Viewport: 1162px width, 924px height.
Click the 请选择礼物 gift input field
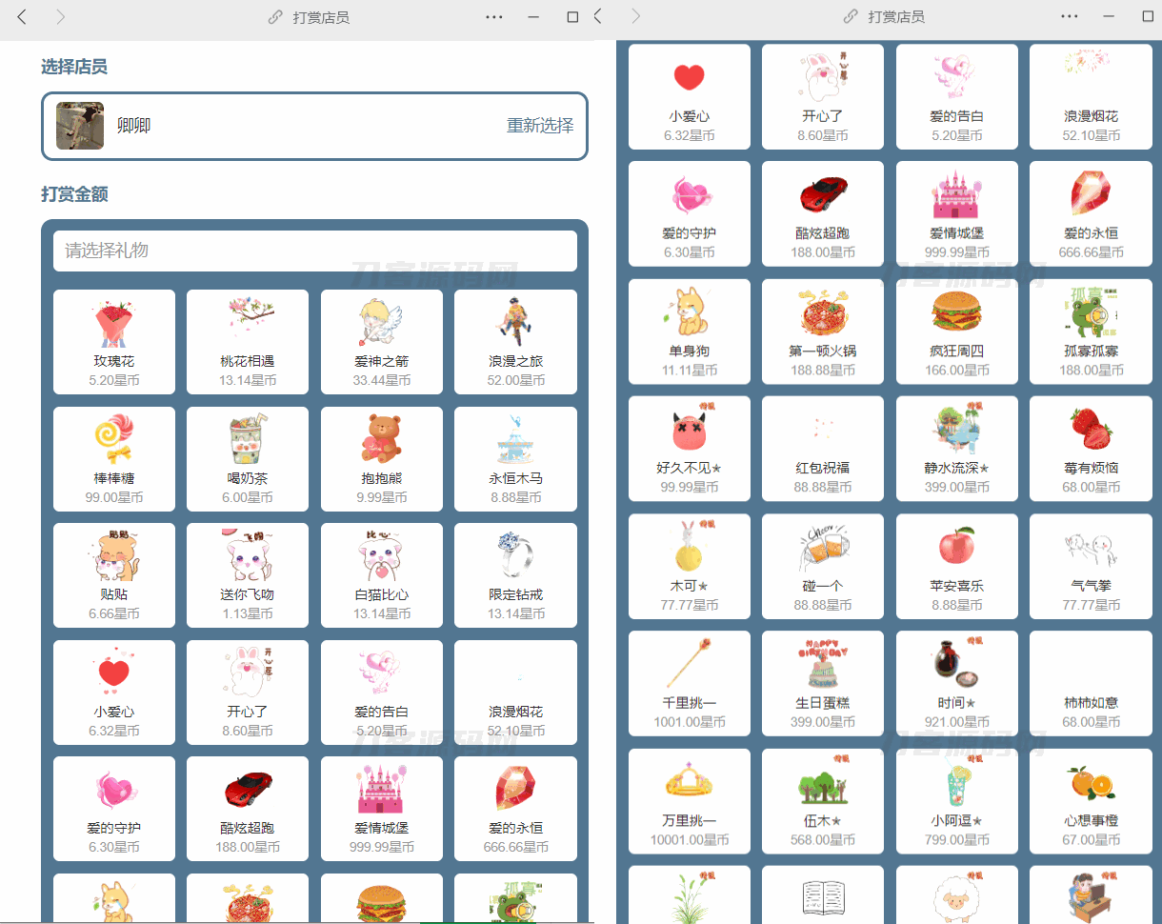pos(314,251)
